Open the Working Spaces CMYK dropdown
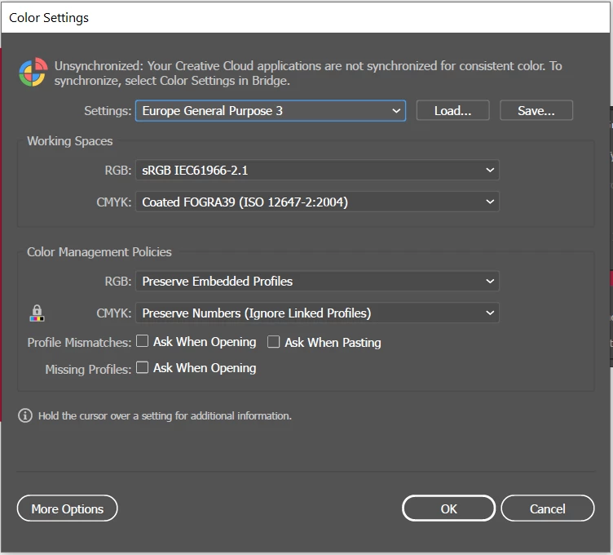Image resolution: width=613 pixels, height=555 pixels. pyautogui.click(x=317, y=202)
